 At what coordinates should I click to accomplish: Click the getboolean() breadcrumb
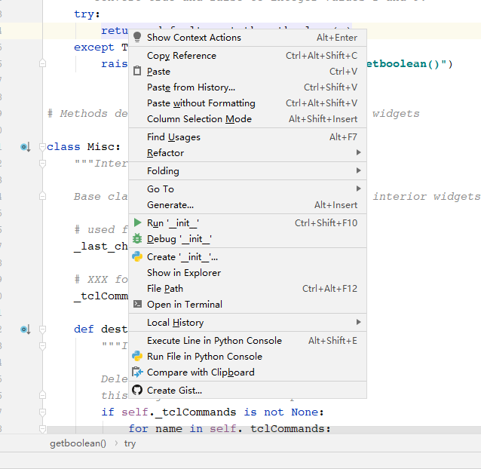click(x=78, y=443)
